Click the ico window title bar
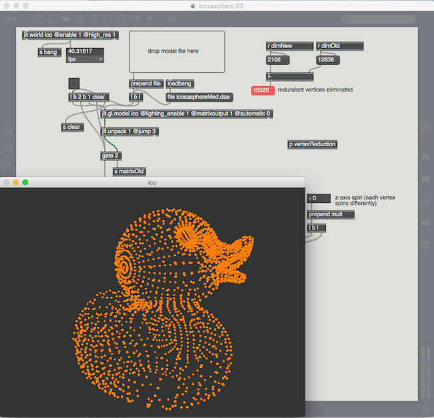The height and width of the screenshot is (418, 434). [152, 182]
